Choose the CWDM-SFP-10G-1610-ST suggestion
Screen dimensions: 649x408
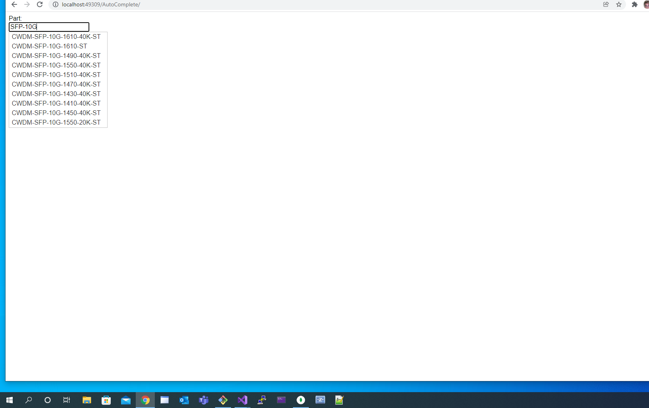tap(49, 46)
